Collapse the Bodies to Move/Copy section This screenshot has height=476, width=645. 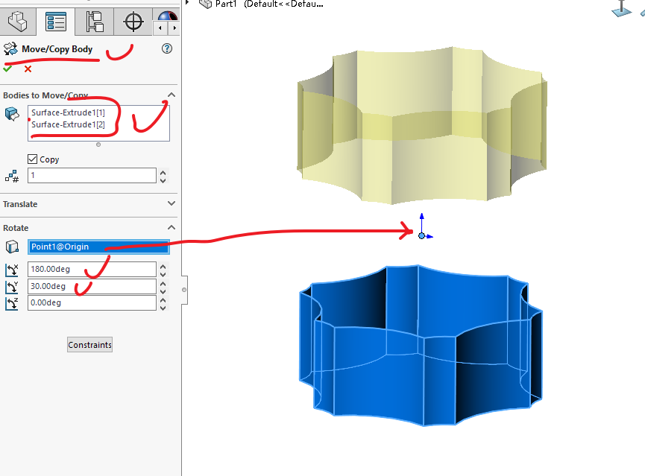(172, 95)
